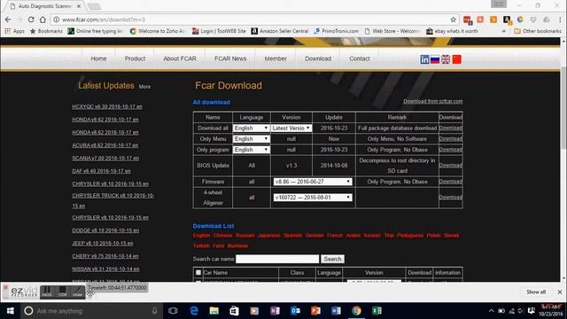Click the Ask me anything Cortana search box

click(x=92, y=311)
